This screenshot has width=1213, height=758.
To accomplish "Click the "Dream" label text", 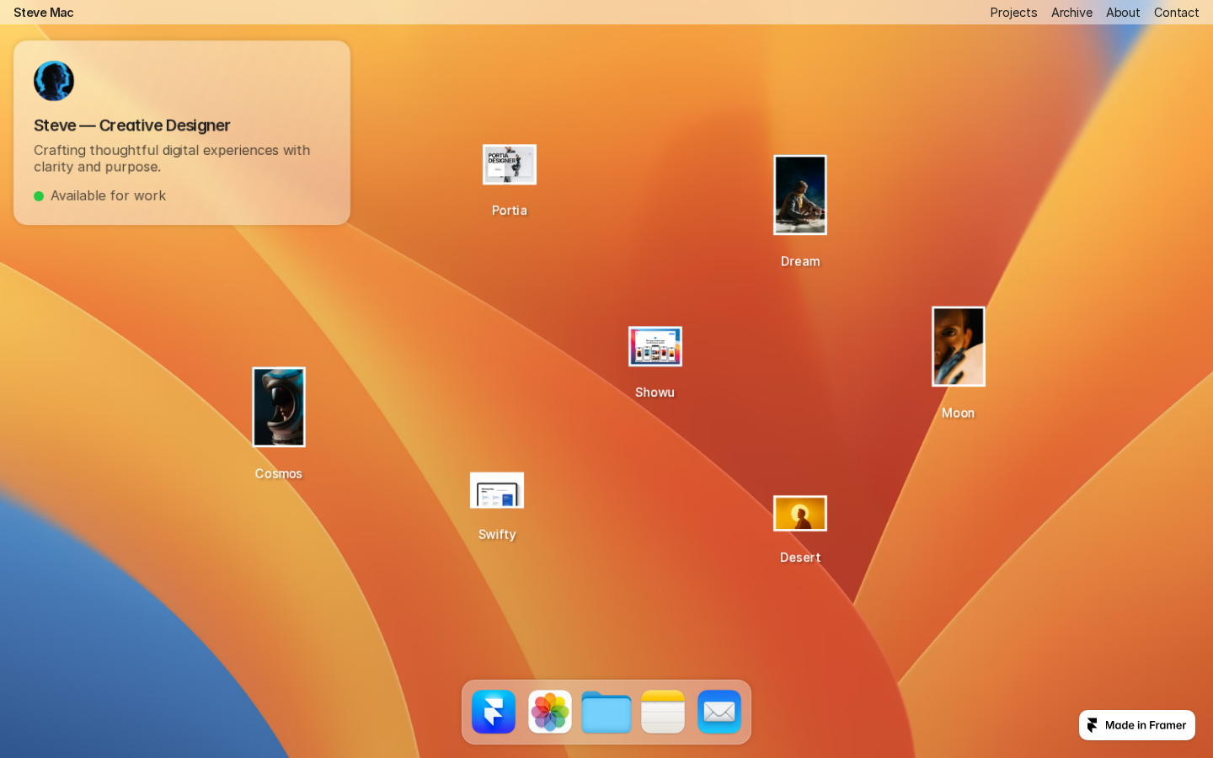I will pos(800,261).
